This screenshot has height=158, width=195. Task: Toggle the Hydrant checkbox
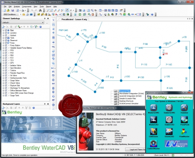[6, 35]
